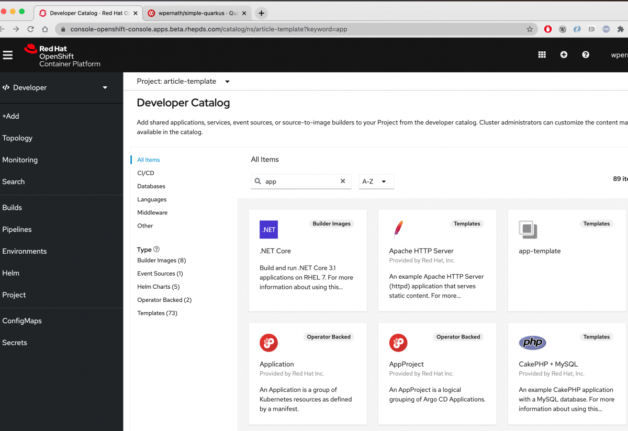Open a new browser tab

[261, 13]
